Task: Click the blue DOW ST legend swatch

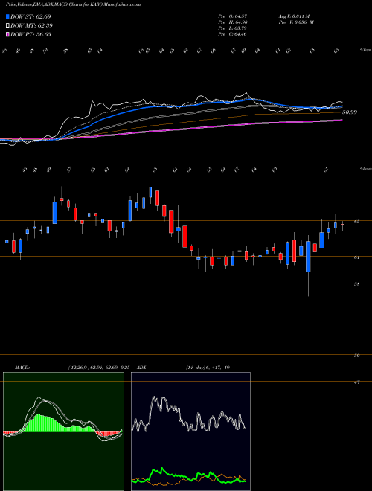Action: (7, 16)
